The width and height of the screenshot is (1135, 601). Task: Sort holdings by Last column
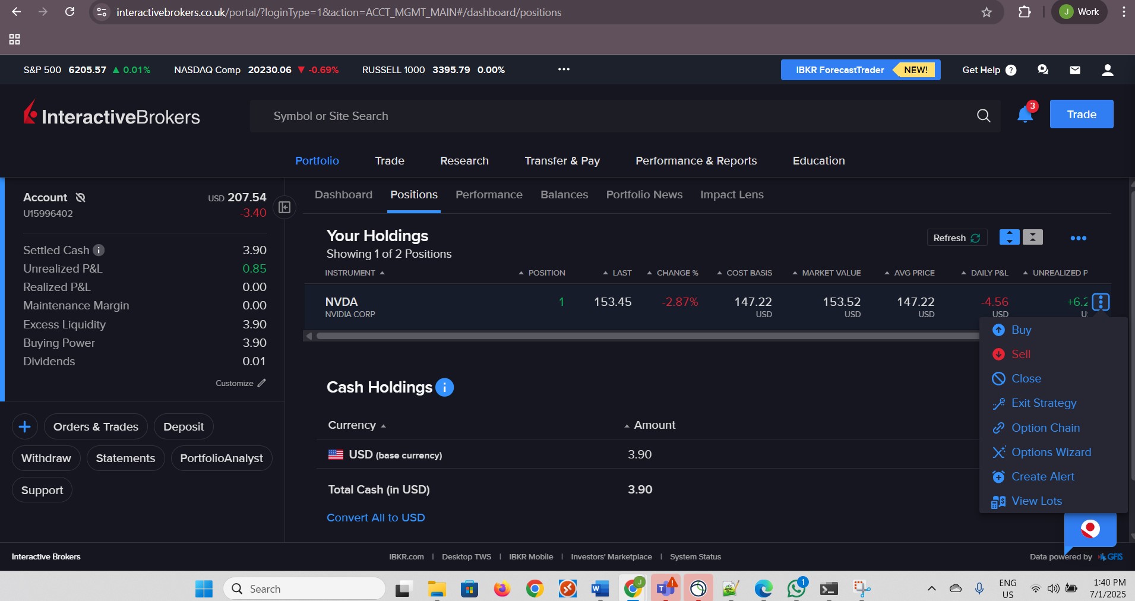[617, 273]
